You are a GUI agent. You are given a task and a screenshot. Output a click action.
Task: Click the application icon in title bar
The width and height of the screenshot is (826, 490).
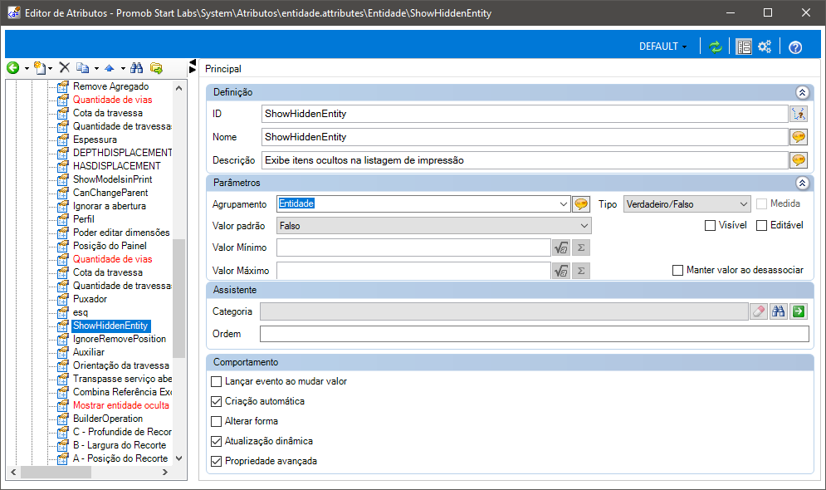tap(13, 12)
